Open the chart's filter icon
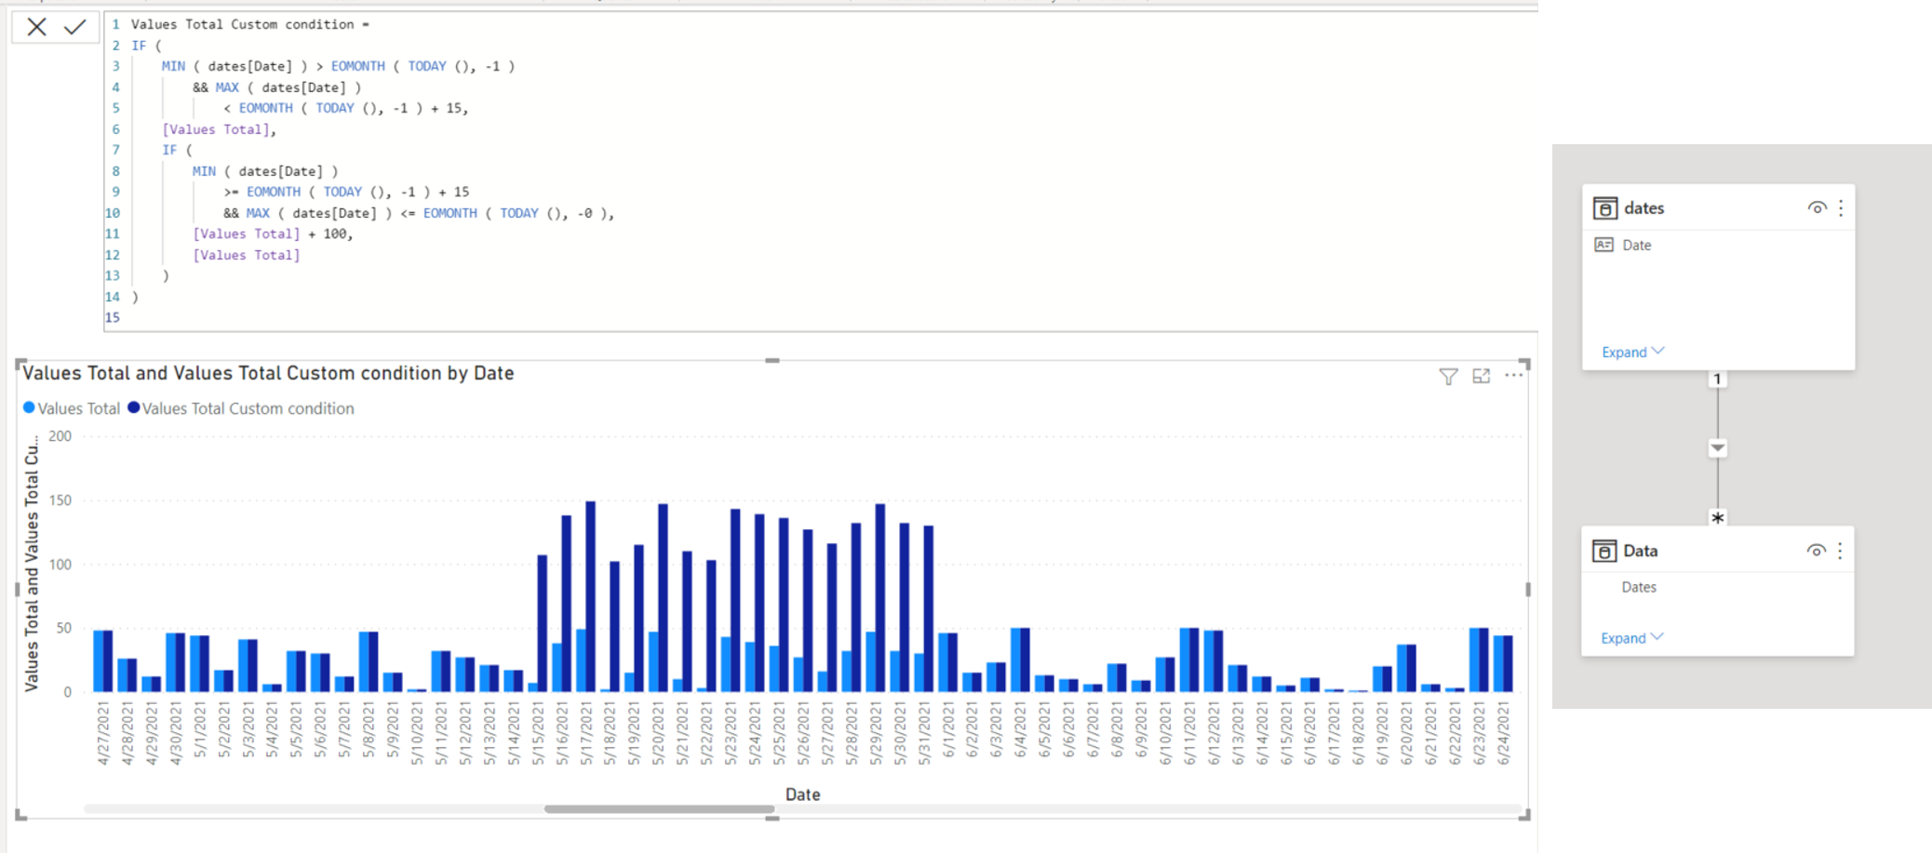Viewport: 1932px width, 853px height. point(1448,376)
